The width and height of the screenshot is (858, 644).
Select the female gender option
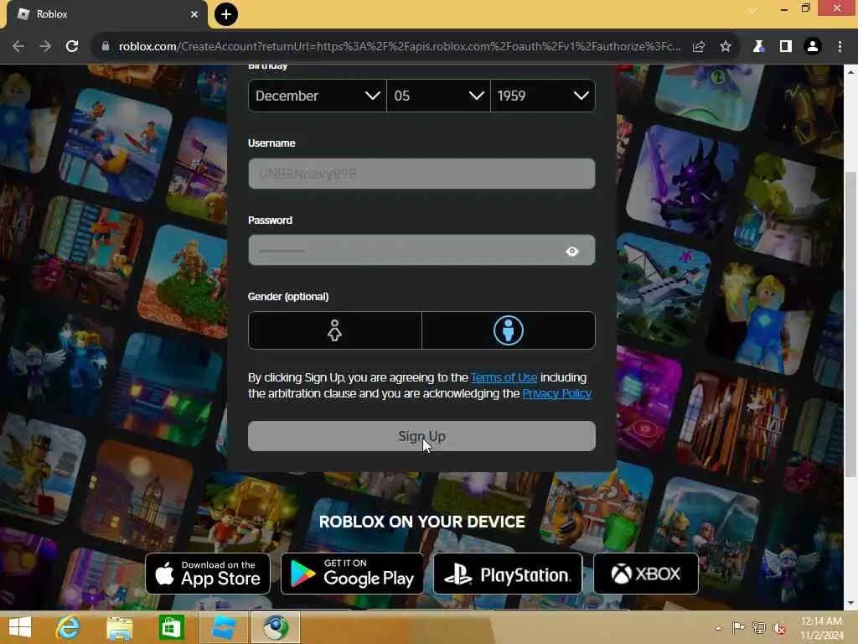coord(335,330)
